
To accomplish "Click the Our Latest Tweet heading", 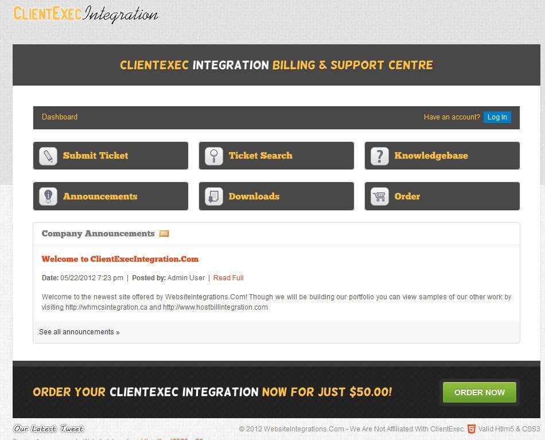I will (49, 429).
